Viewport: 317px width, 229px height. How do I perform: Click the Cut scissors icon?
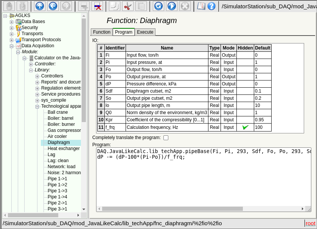tap(128, 6)
